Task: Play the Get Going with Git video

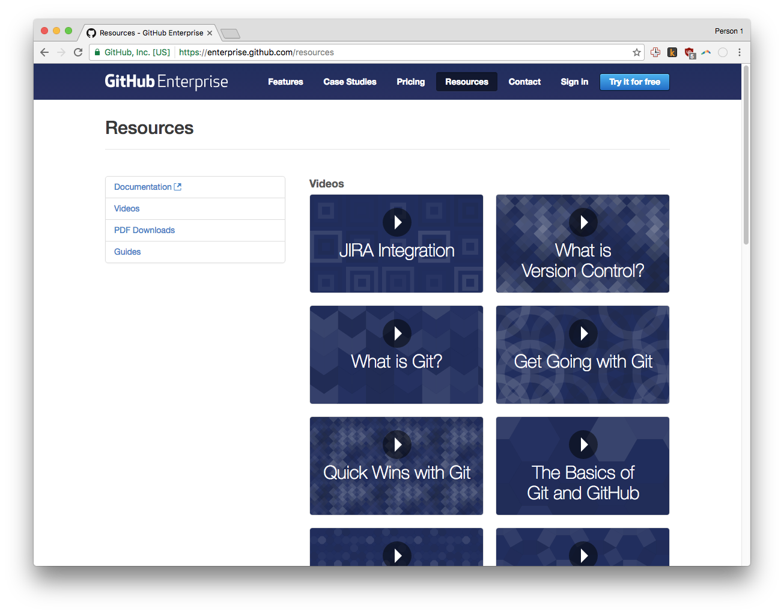Action: point(583,333)
